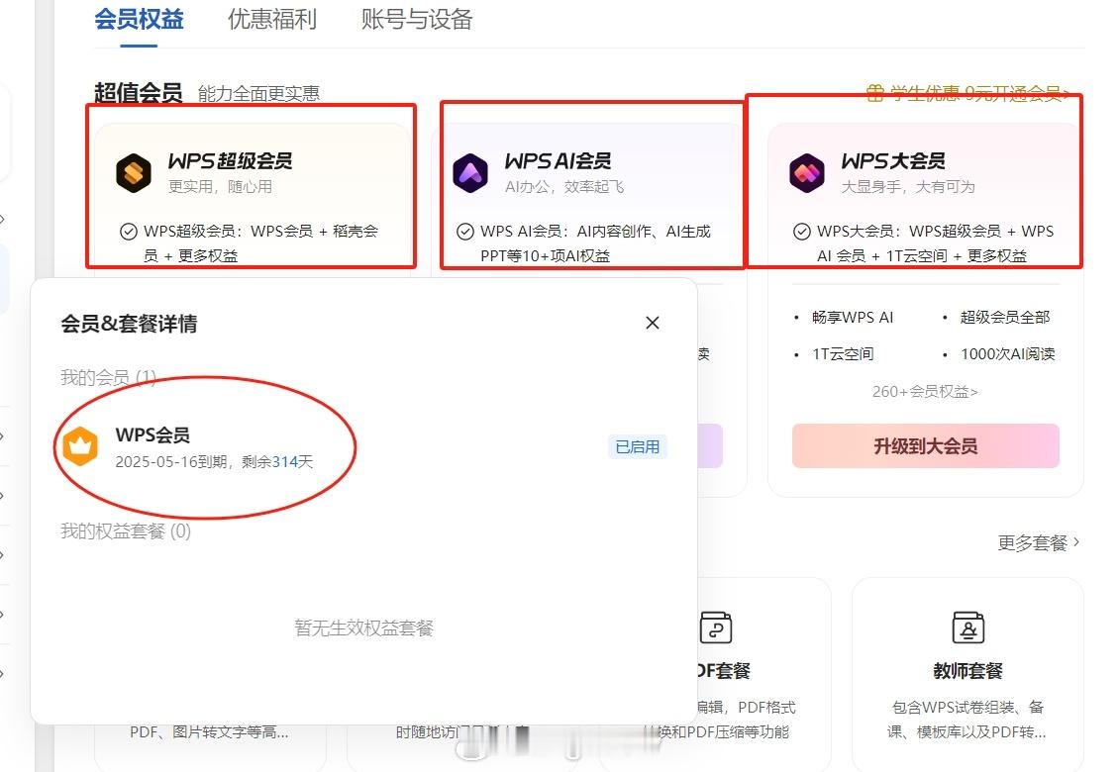Click the WPS大会员 pink icon
Image resolution: width=1119 pixels, height=772 pixels.
(x=807, y=172)
